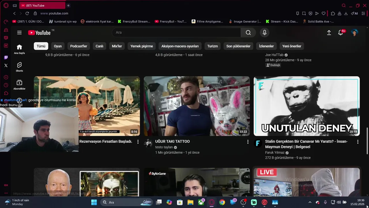Open Google Chrome from the taskbar

(222, 202)
